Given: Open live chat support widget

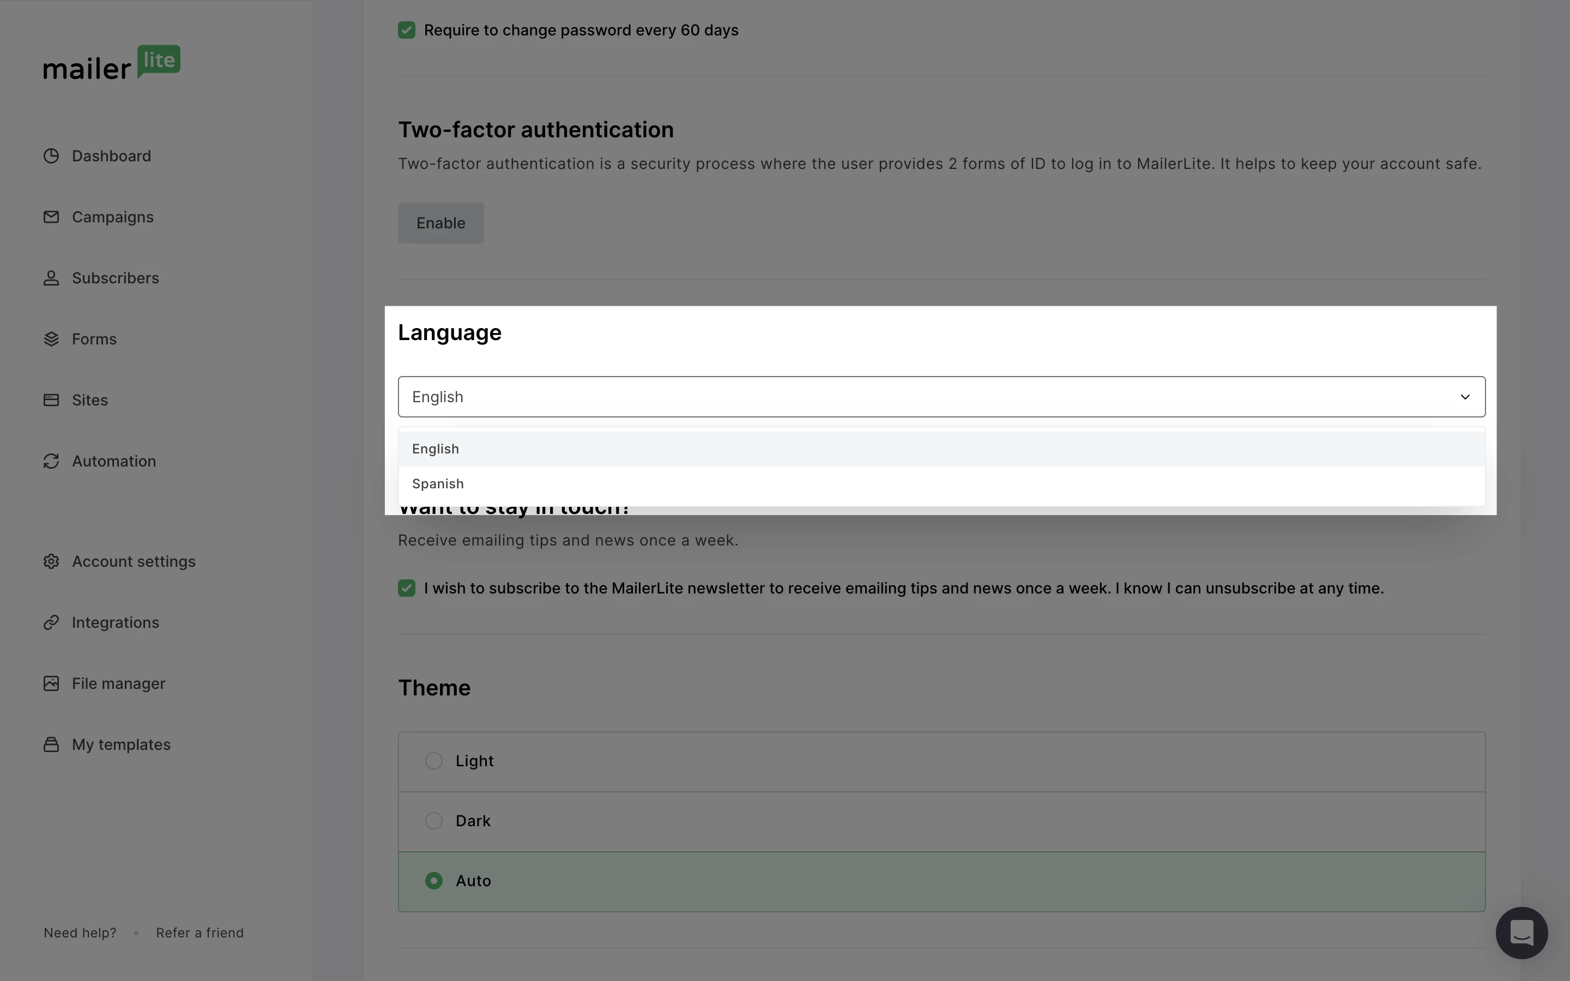Looking at the screenshot, I should click(x=1521, y=932).
